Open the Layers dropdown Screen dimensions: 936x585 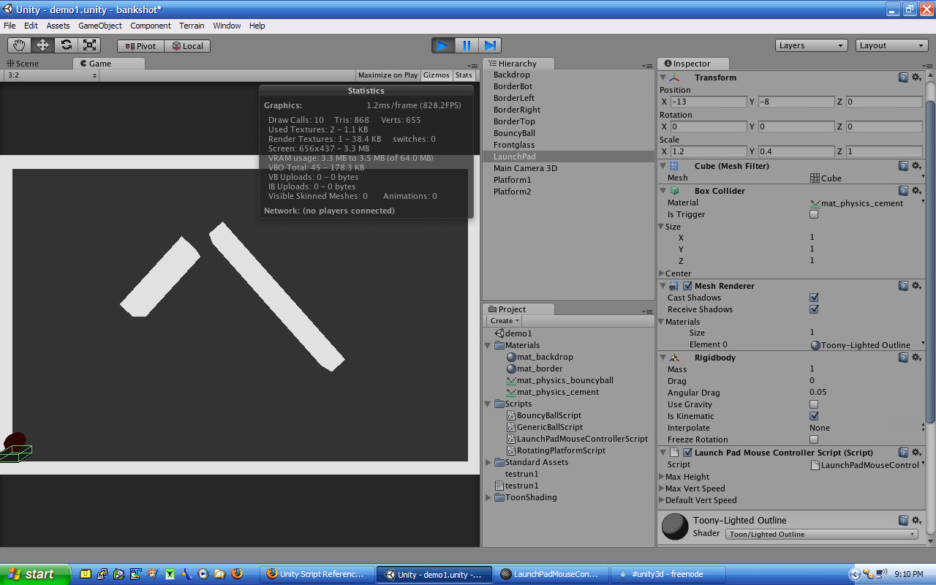(812, 45)
